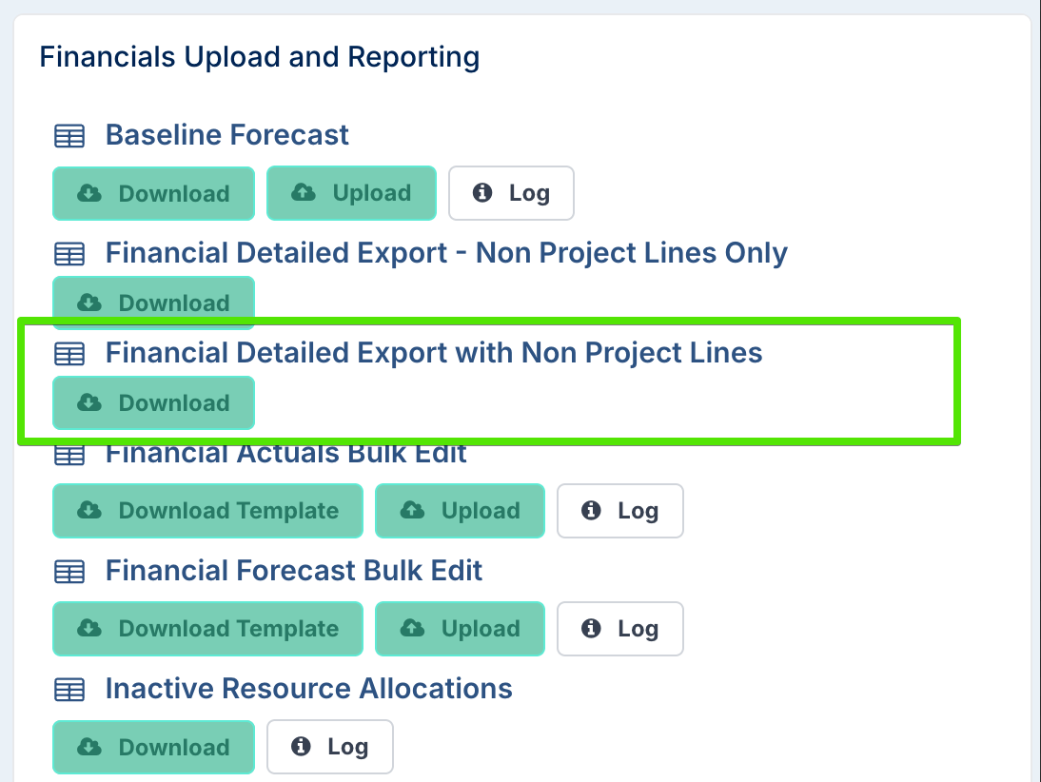Click the Financial Forecast Bulk Edit table icon
Viewport: 1041px width, 782px height.
pyautogui.click(x=69, y=572)
